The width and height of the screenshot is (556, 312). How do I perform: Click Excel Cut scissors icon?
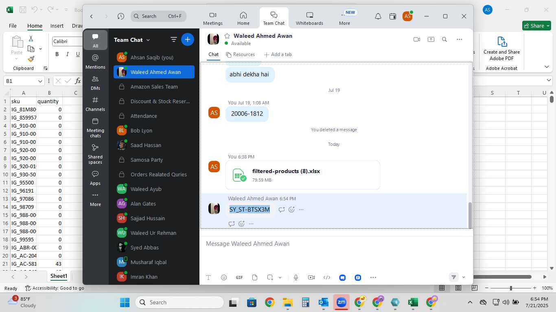(31, 38)
